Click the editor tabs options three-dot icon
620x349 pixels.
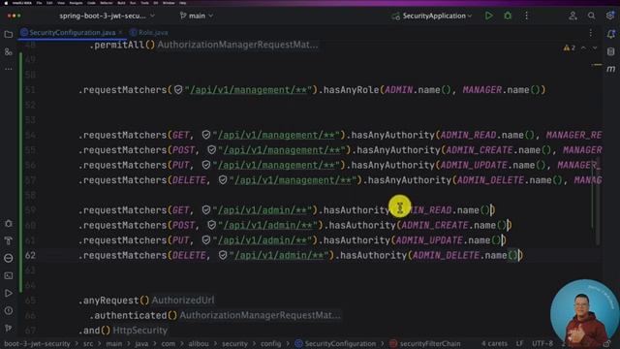point(591,33)
